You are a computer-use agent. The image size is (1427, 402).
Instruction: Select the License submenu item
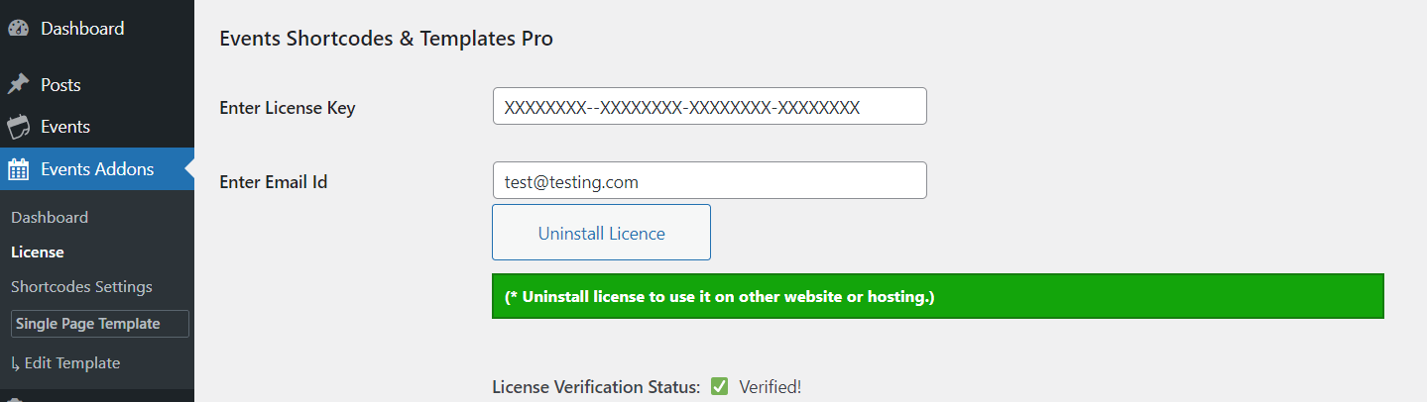[x=38, y=251]
